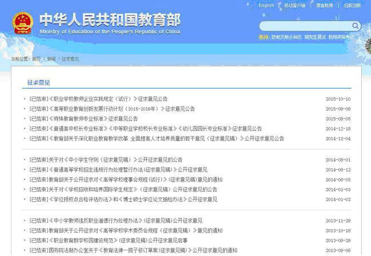Open the 微言教育 link in header
Image resolution: width=371 pixels, height=256 pixels.
tap(324, 5)
